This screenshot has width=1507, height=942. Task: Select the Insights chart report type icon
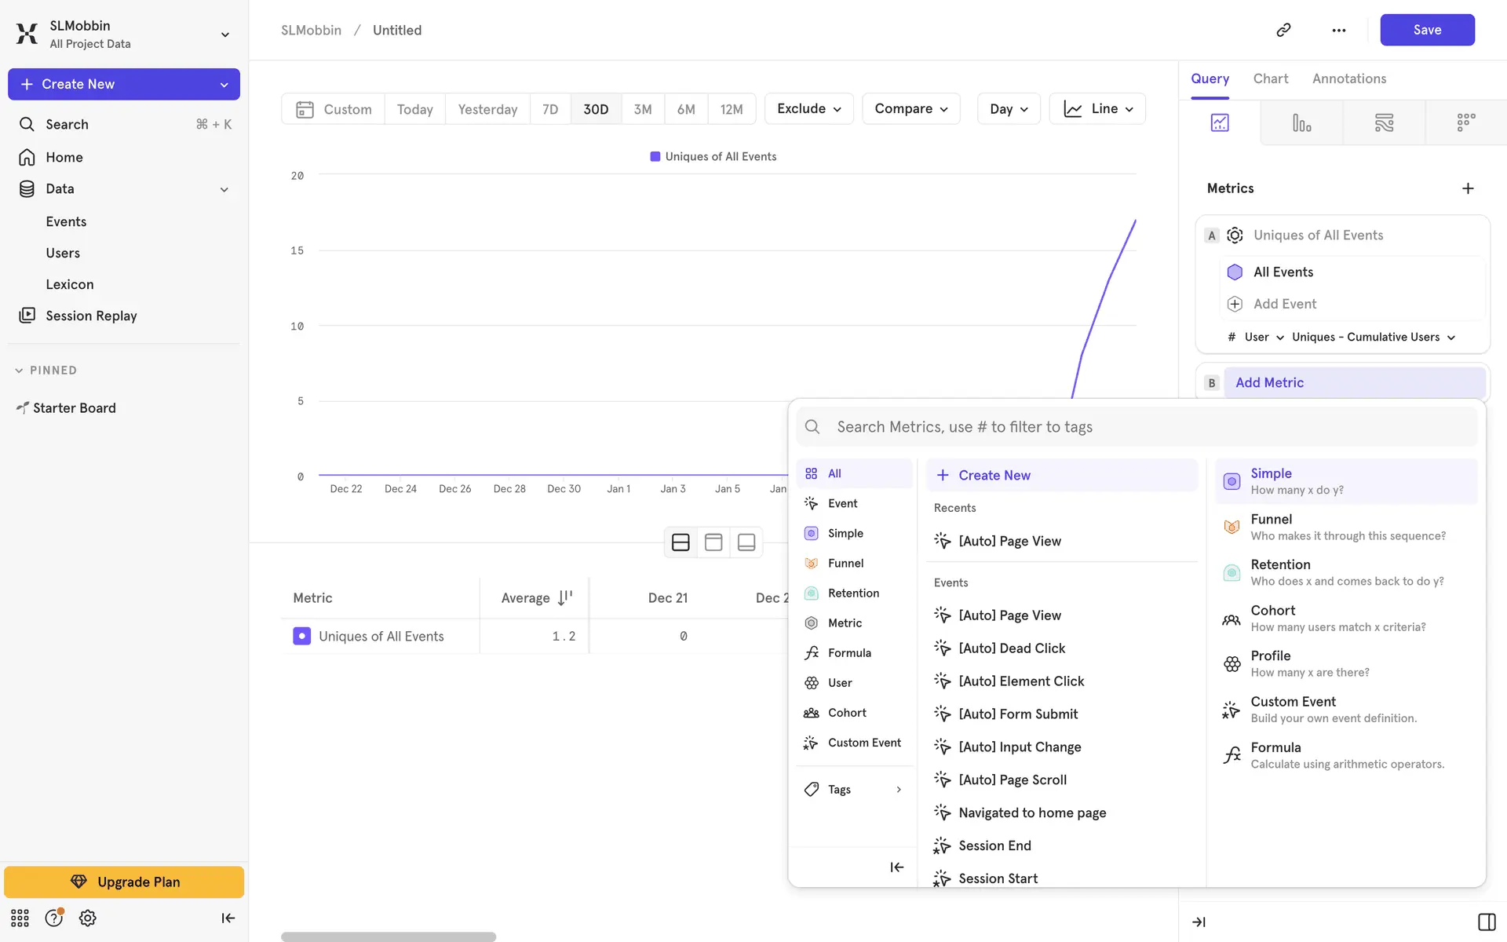click(x=1219, y=122)
